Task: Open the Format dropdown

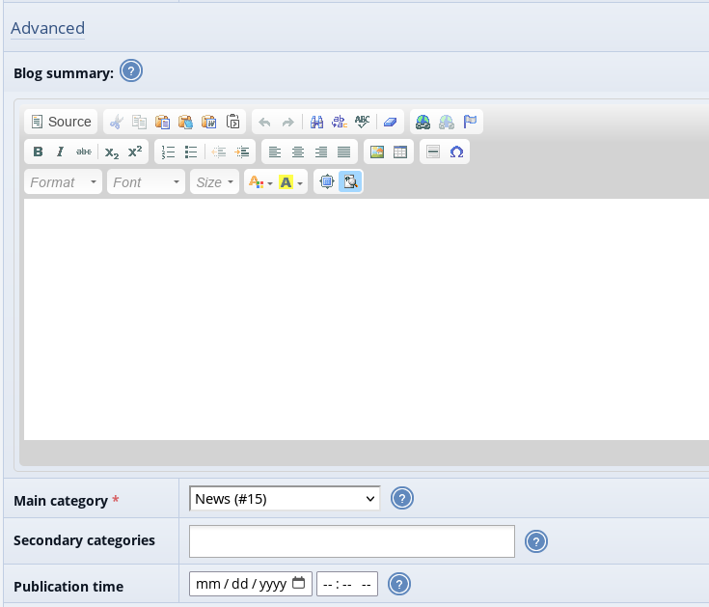Action: point(63,181)
